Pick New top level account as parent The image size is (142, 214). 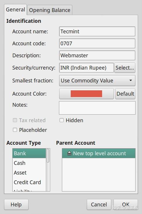(99, 153)
